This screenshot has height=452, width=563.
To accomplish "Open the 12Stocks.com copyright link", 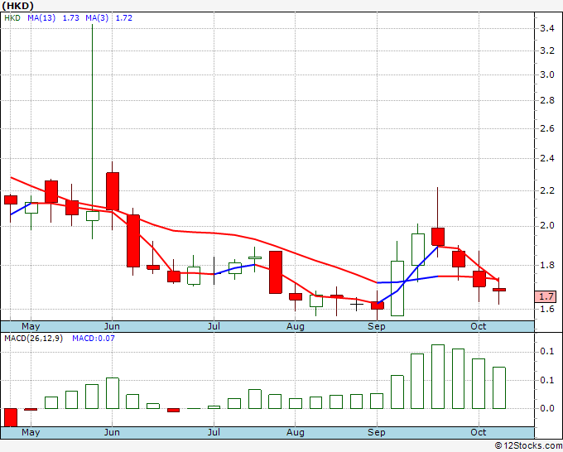I will point(528,445).
